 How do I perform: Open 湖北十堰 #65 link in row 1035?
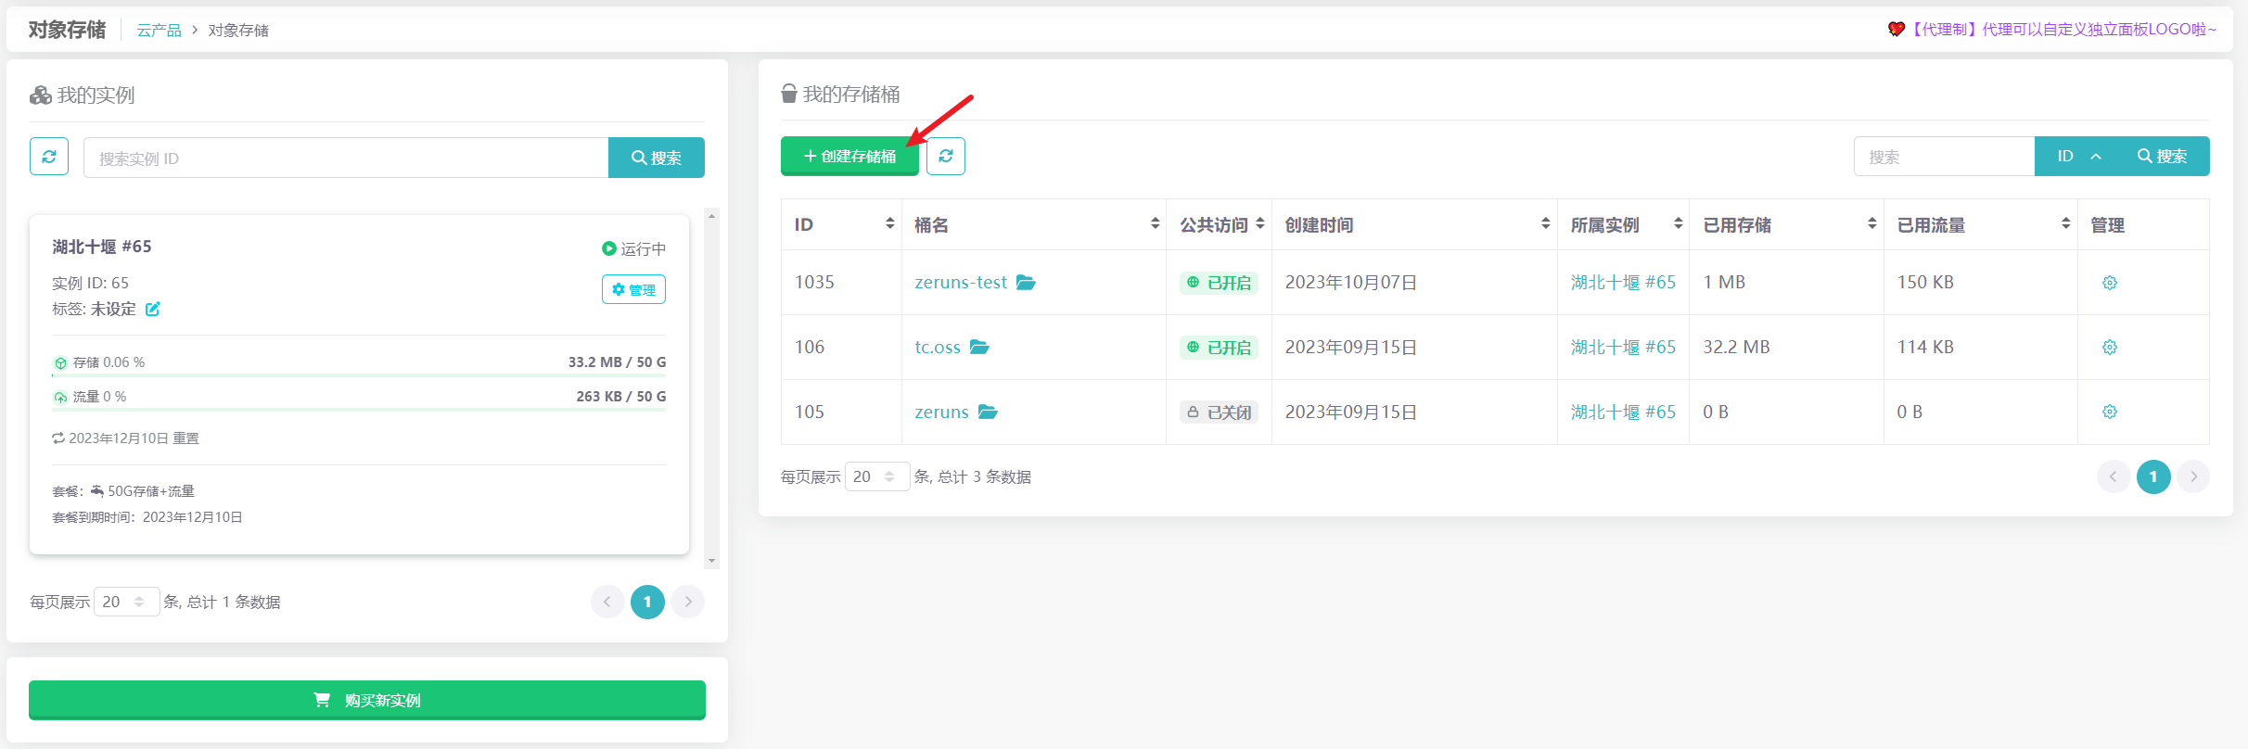click(x=1623, y=282)
